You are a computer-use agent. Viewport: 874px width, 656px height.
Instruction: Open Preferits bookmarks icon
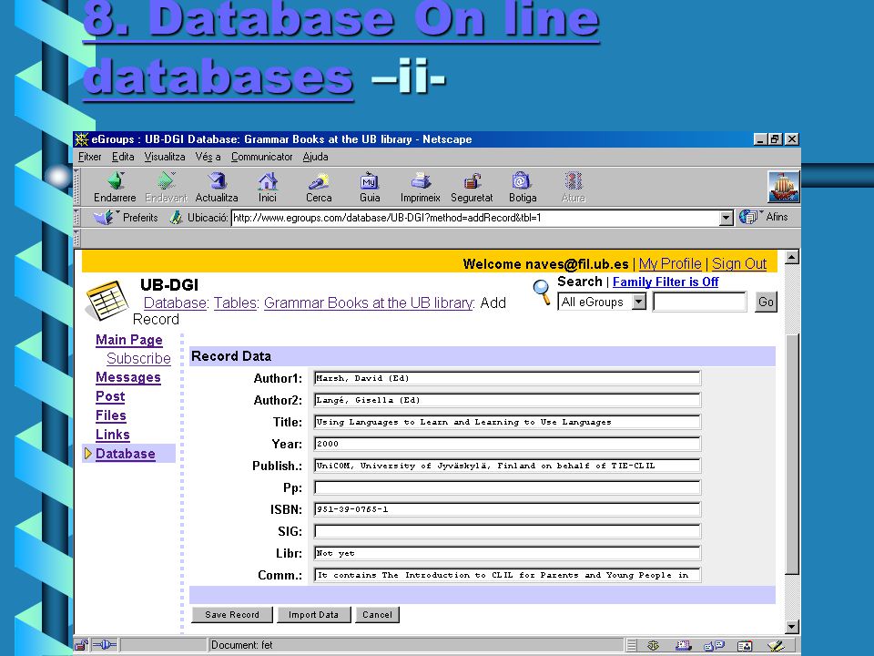click(x=104, y=217)
